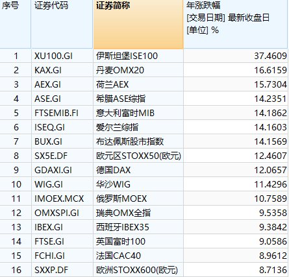Select row number 1 of XU100.GI
Screen dimensions: 289x277
tap(16, 56)
